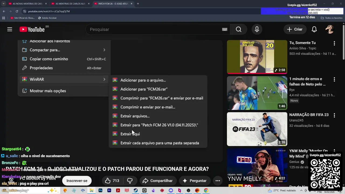Click the Compartilhar share button
The width and height of the screenshot is (345, 194).
pyautogui.click(x=158, y=181)
